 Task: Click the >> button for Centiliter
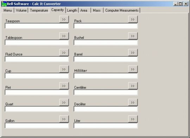pyautogui.click(x=133, y=86)
